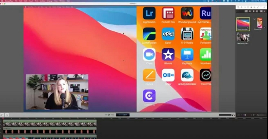Filter media library by audio clips
268x139 pixels.
click(250, 11)
